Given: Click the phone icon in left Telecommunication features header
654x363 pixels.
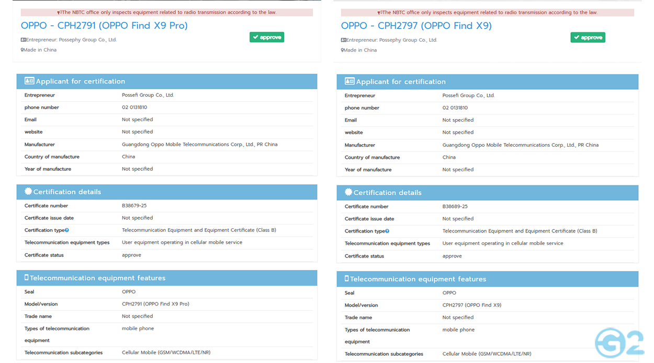Looking at the screenshot, I should [x=26, y=278].
